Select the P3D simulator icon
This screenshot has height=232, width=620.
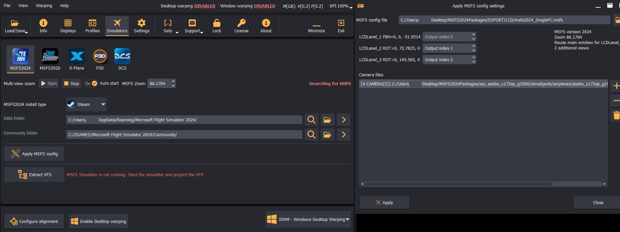100,59
